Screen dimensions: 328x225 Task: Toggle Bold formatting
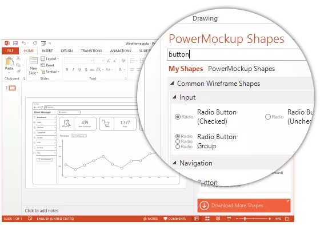[67, 69]
